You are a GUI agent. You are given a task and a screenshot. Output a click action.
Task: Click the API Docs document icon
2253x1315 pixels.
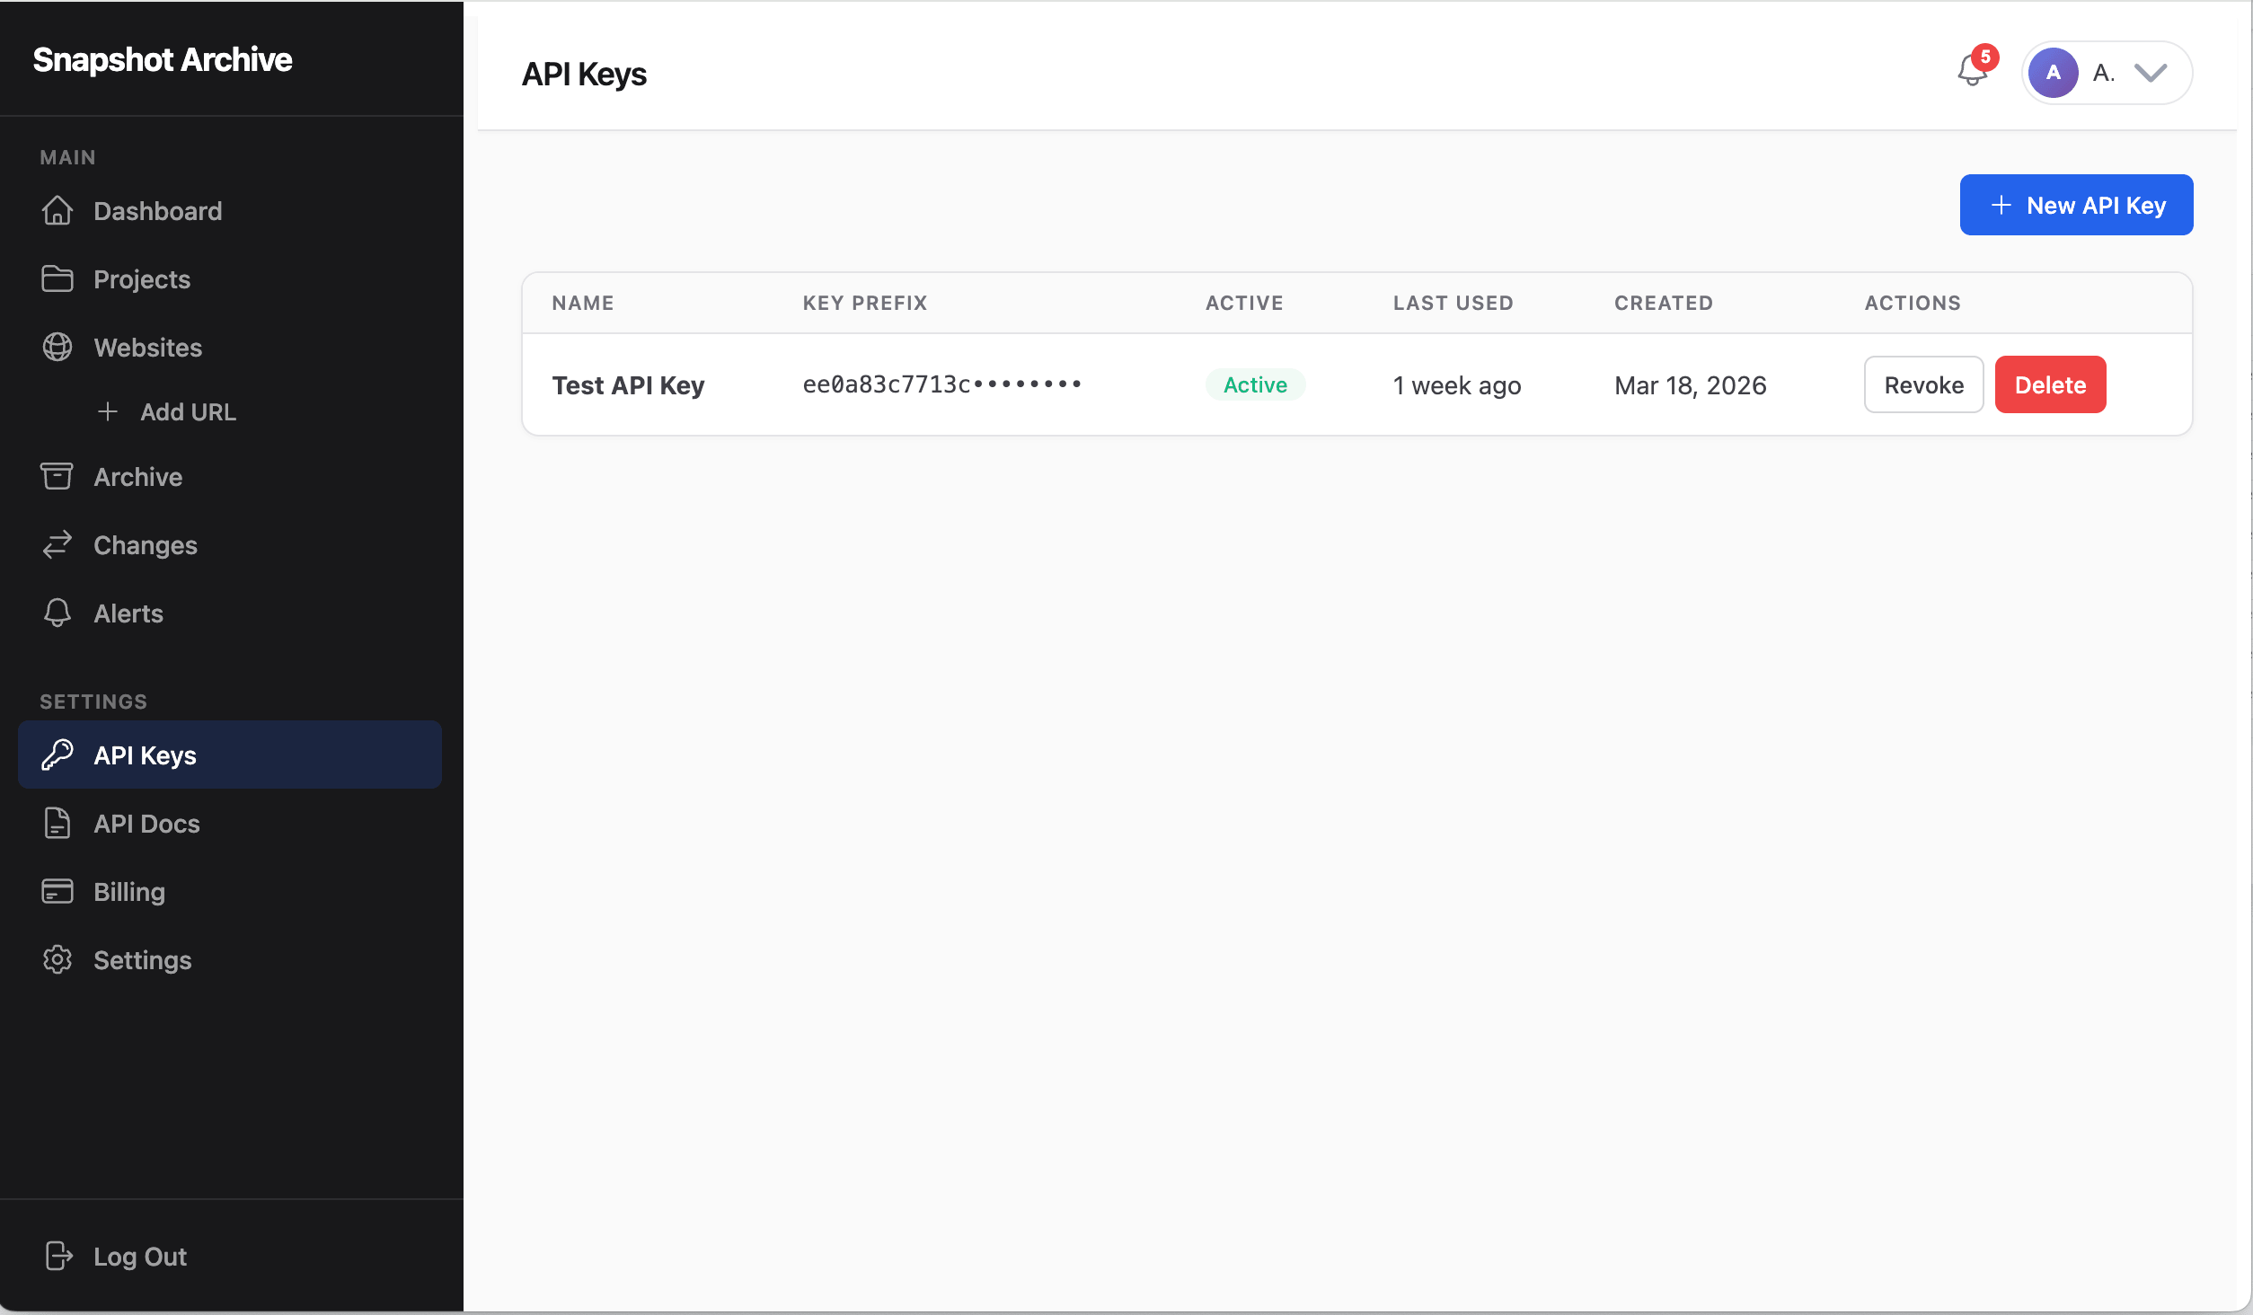point(57,823)
